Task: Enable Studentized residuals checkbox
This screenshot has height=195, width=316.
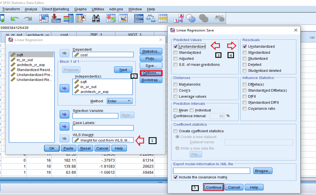Action: click(245, 58)
